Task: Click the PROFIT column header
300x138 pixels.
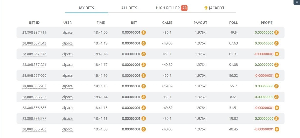Action: (267, 23)
